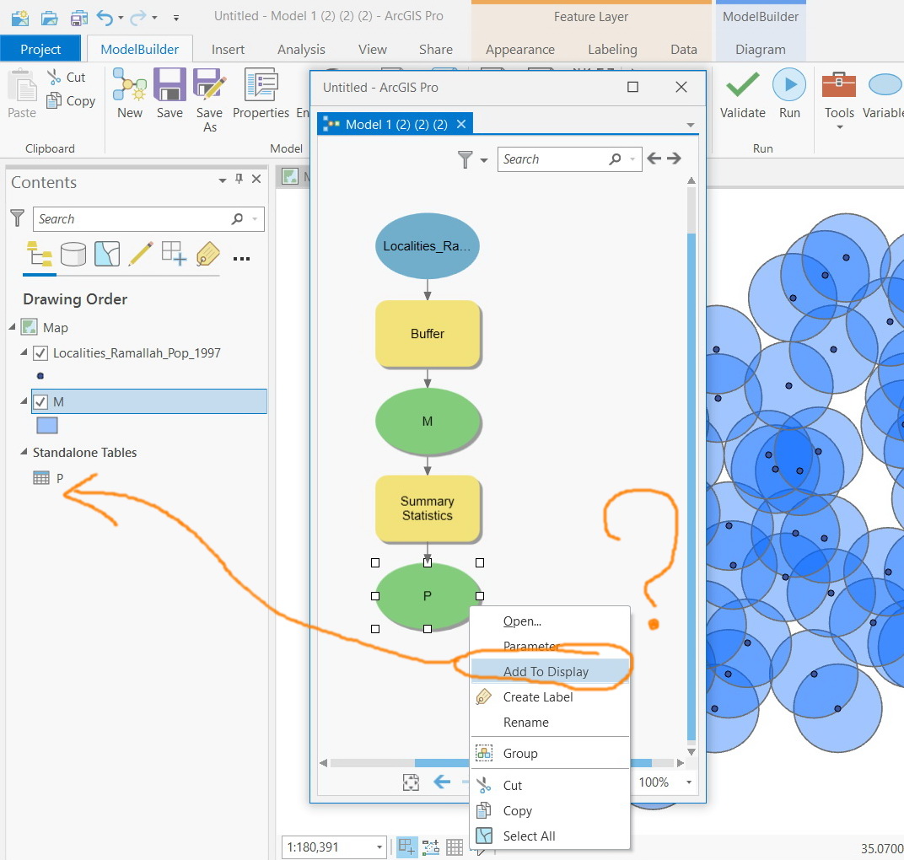Add a Variable element
Screen dimensions: 904x860
(883, 94)
